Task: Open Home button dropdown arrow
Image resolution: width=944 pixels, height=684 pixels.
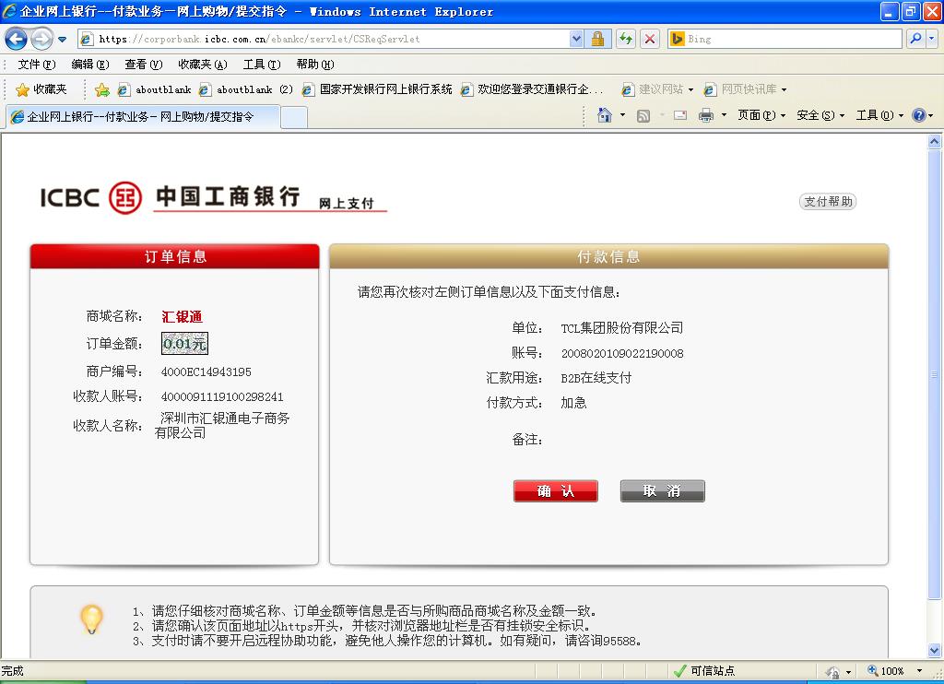Action: point(622,115)
